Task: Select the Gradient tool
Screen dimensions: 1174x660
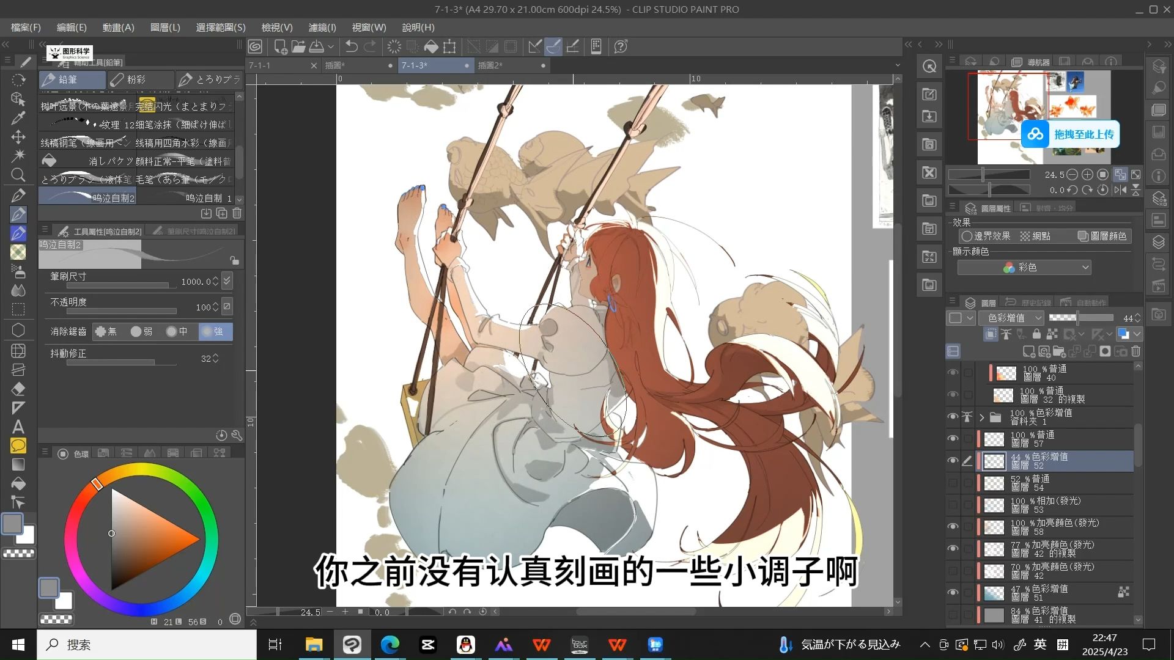Action: point(18,465)
